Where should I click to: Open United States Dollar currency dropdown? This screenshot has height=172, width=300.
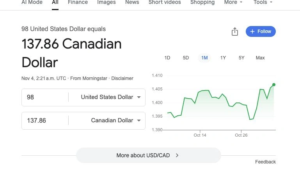(110, 97)
